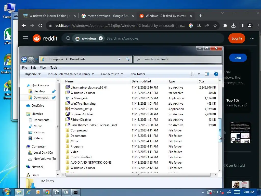Screen dimensions: 261x196
Task: Open Chrome tab search chevron
Action: coord(222,13)
